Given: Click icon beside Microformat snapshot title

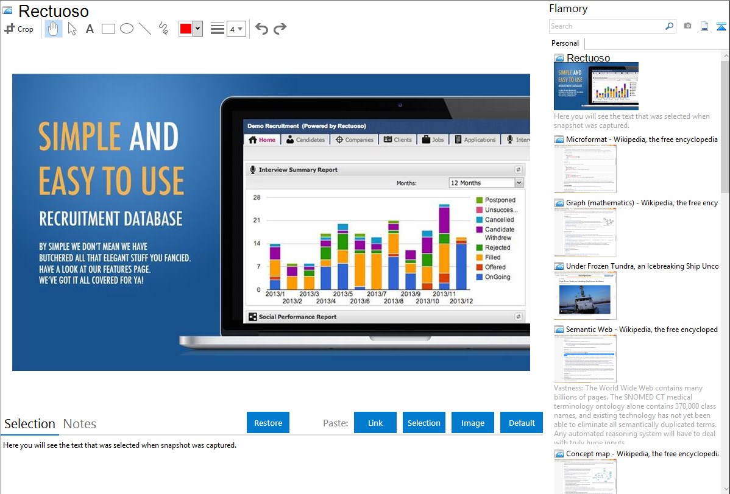Looking at the screenshot, I should (559, 139).
